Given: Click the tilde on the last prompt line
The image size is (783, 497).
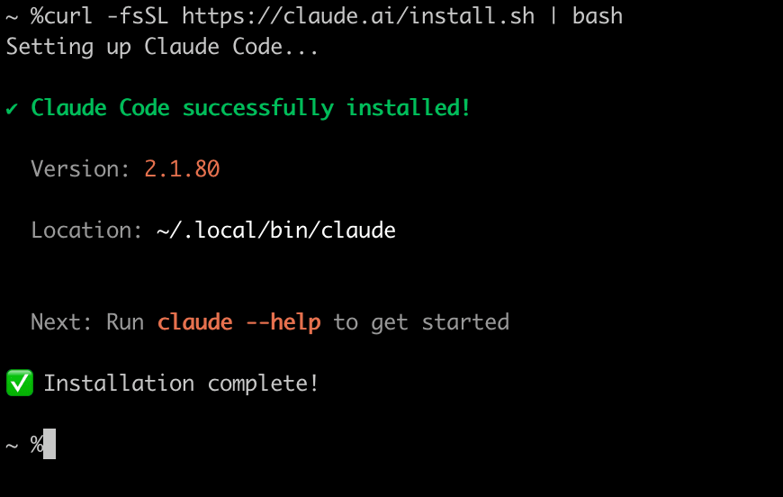Looking at the screenshot, I should (12, 445).
